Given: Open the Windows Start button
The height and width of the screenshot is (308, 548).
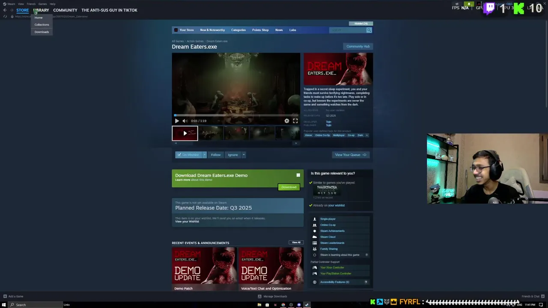Looking at the screenshot, I should tap(4, 305).
